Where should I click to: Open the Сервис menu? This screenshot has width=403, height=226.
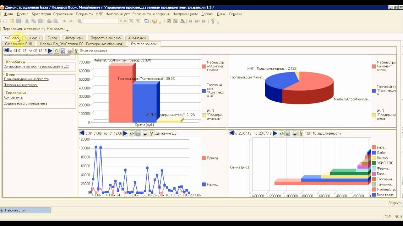click(x=207, y=14)
